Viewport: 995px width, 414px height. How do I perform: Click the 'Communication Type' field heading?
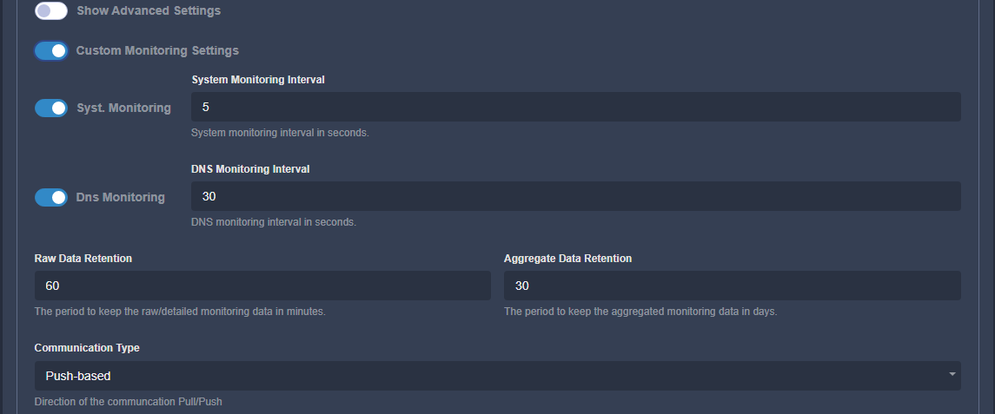click(x=87, y=348)
